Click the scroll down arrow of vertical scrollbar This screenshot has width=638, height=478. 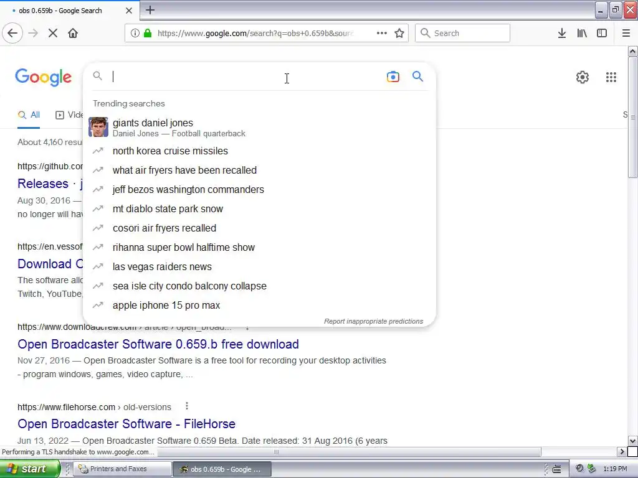point(633,441)
